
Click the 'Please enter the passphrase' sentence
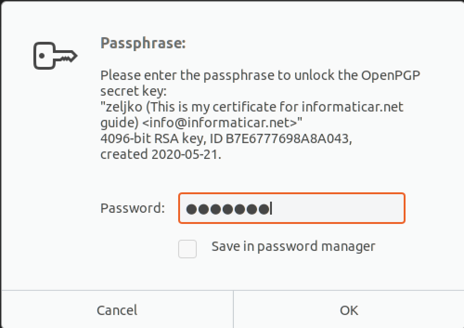click(x=260, y=76)
